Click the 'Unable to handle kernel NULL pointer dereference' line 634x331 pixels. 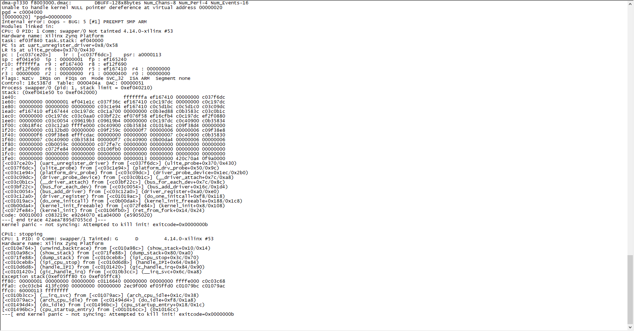click(x=112, y=8)
